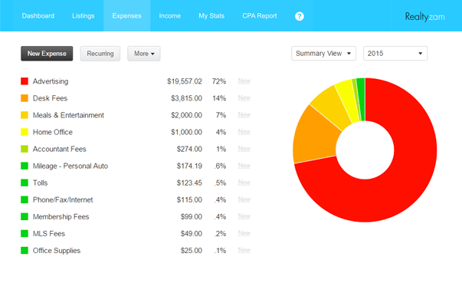Image resolution: width=462 pixels, height=293 pixels.
Task: Open the help question mark icon
Action: coord(299,16)
